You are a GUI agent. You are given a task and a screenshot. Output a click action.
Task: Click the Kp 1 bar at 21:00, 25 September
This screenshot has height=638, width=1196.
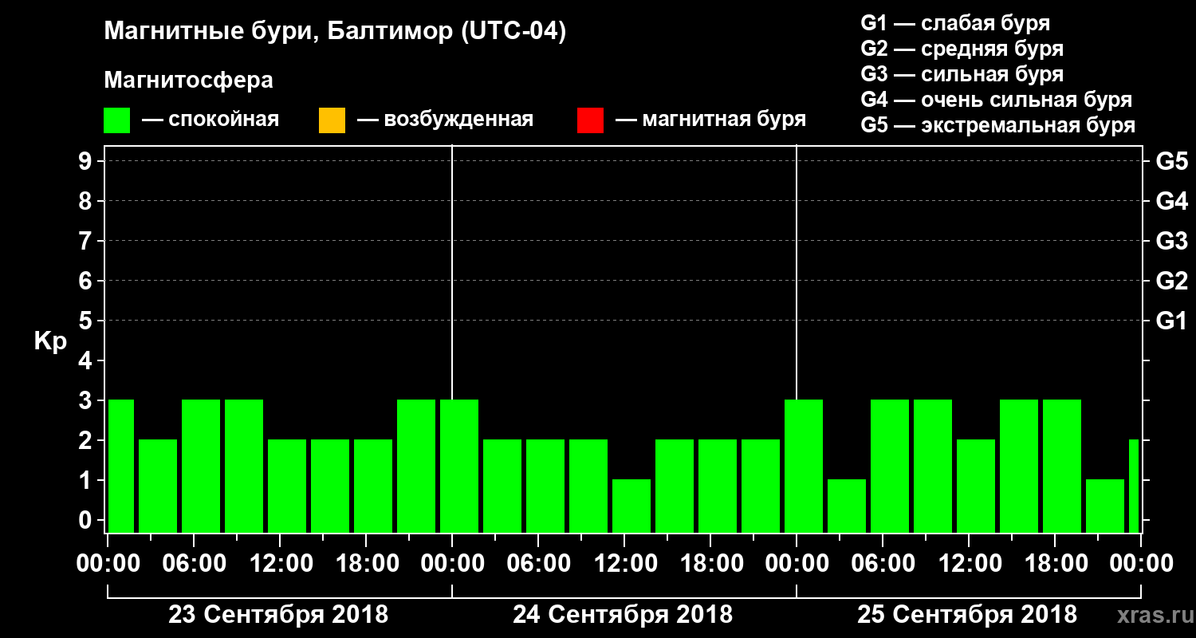(x=1105, y=506)
